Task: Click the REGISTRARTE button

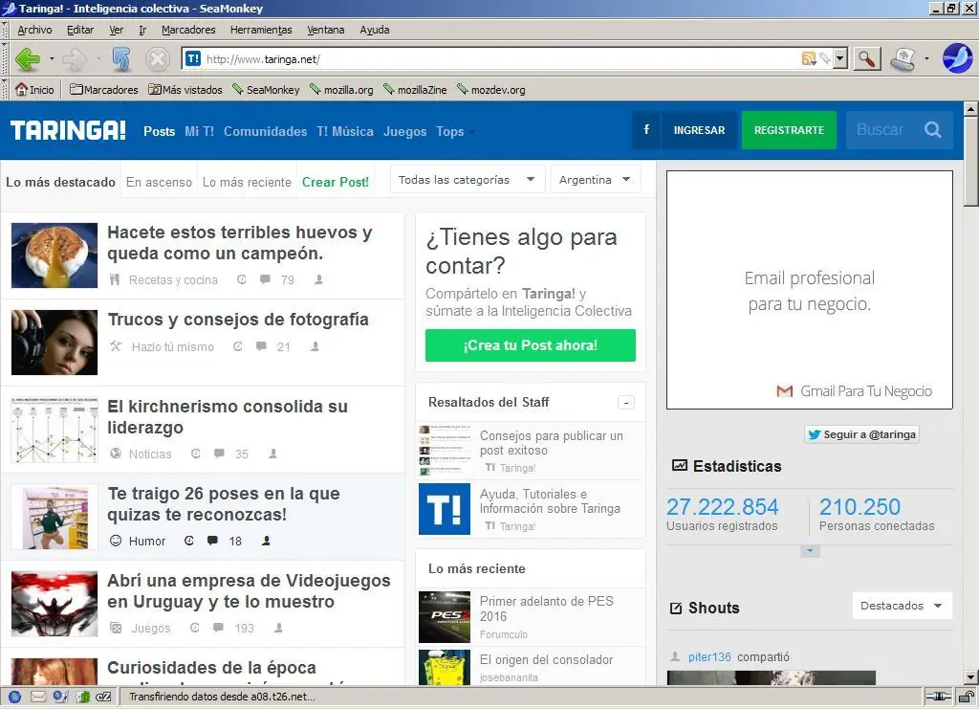Action: [789, 130]
